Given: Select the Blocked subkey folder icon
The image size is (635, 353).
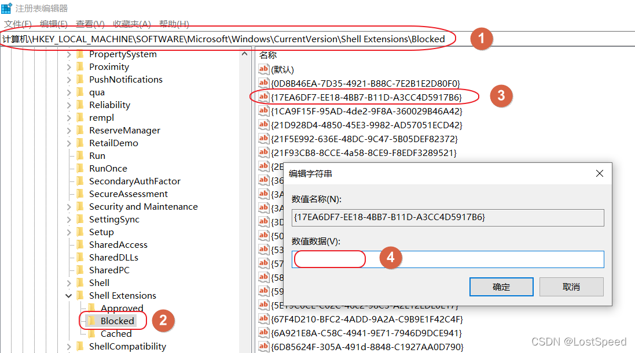Looking at the screenshot, I should coord(93,321).
